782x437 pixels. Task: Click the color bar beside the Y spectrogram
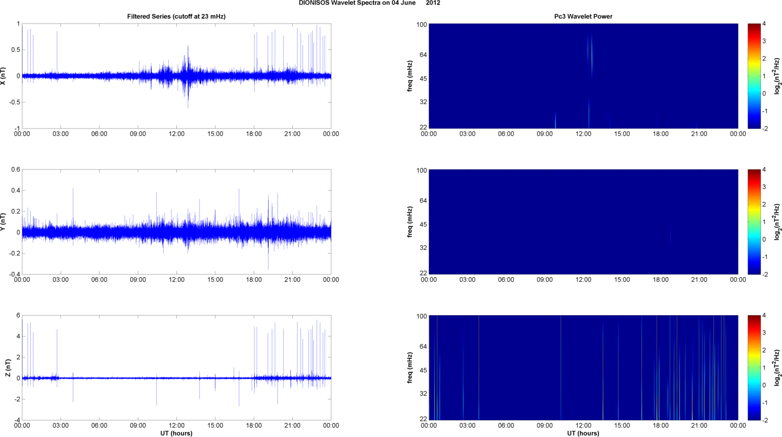coord(754,222)
